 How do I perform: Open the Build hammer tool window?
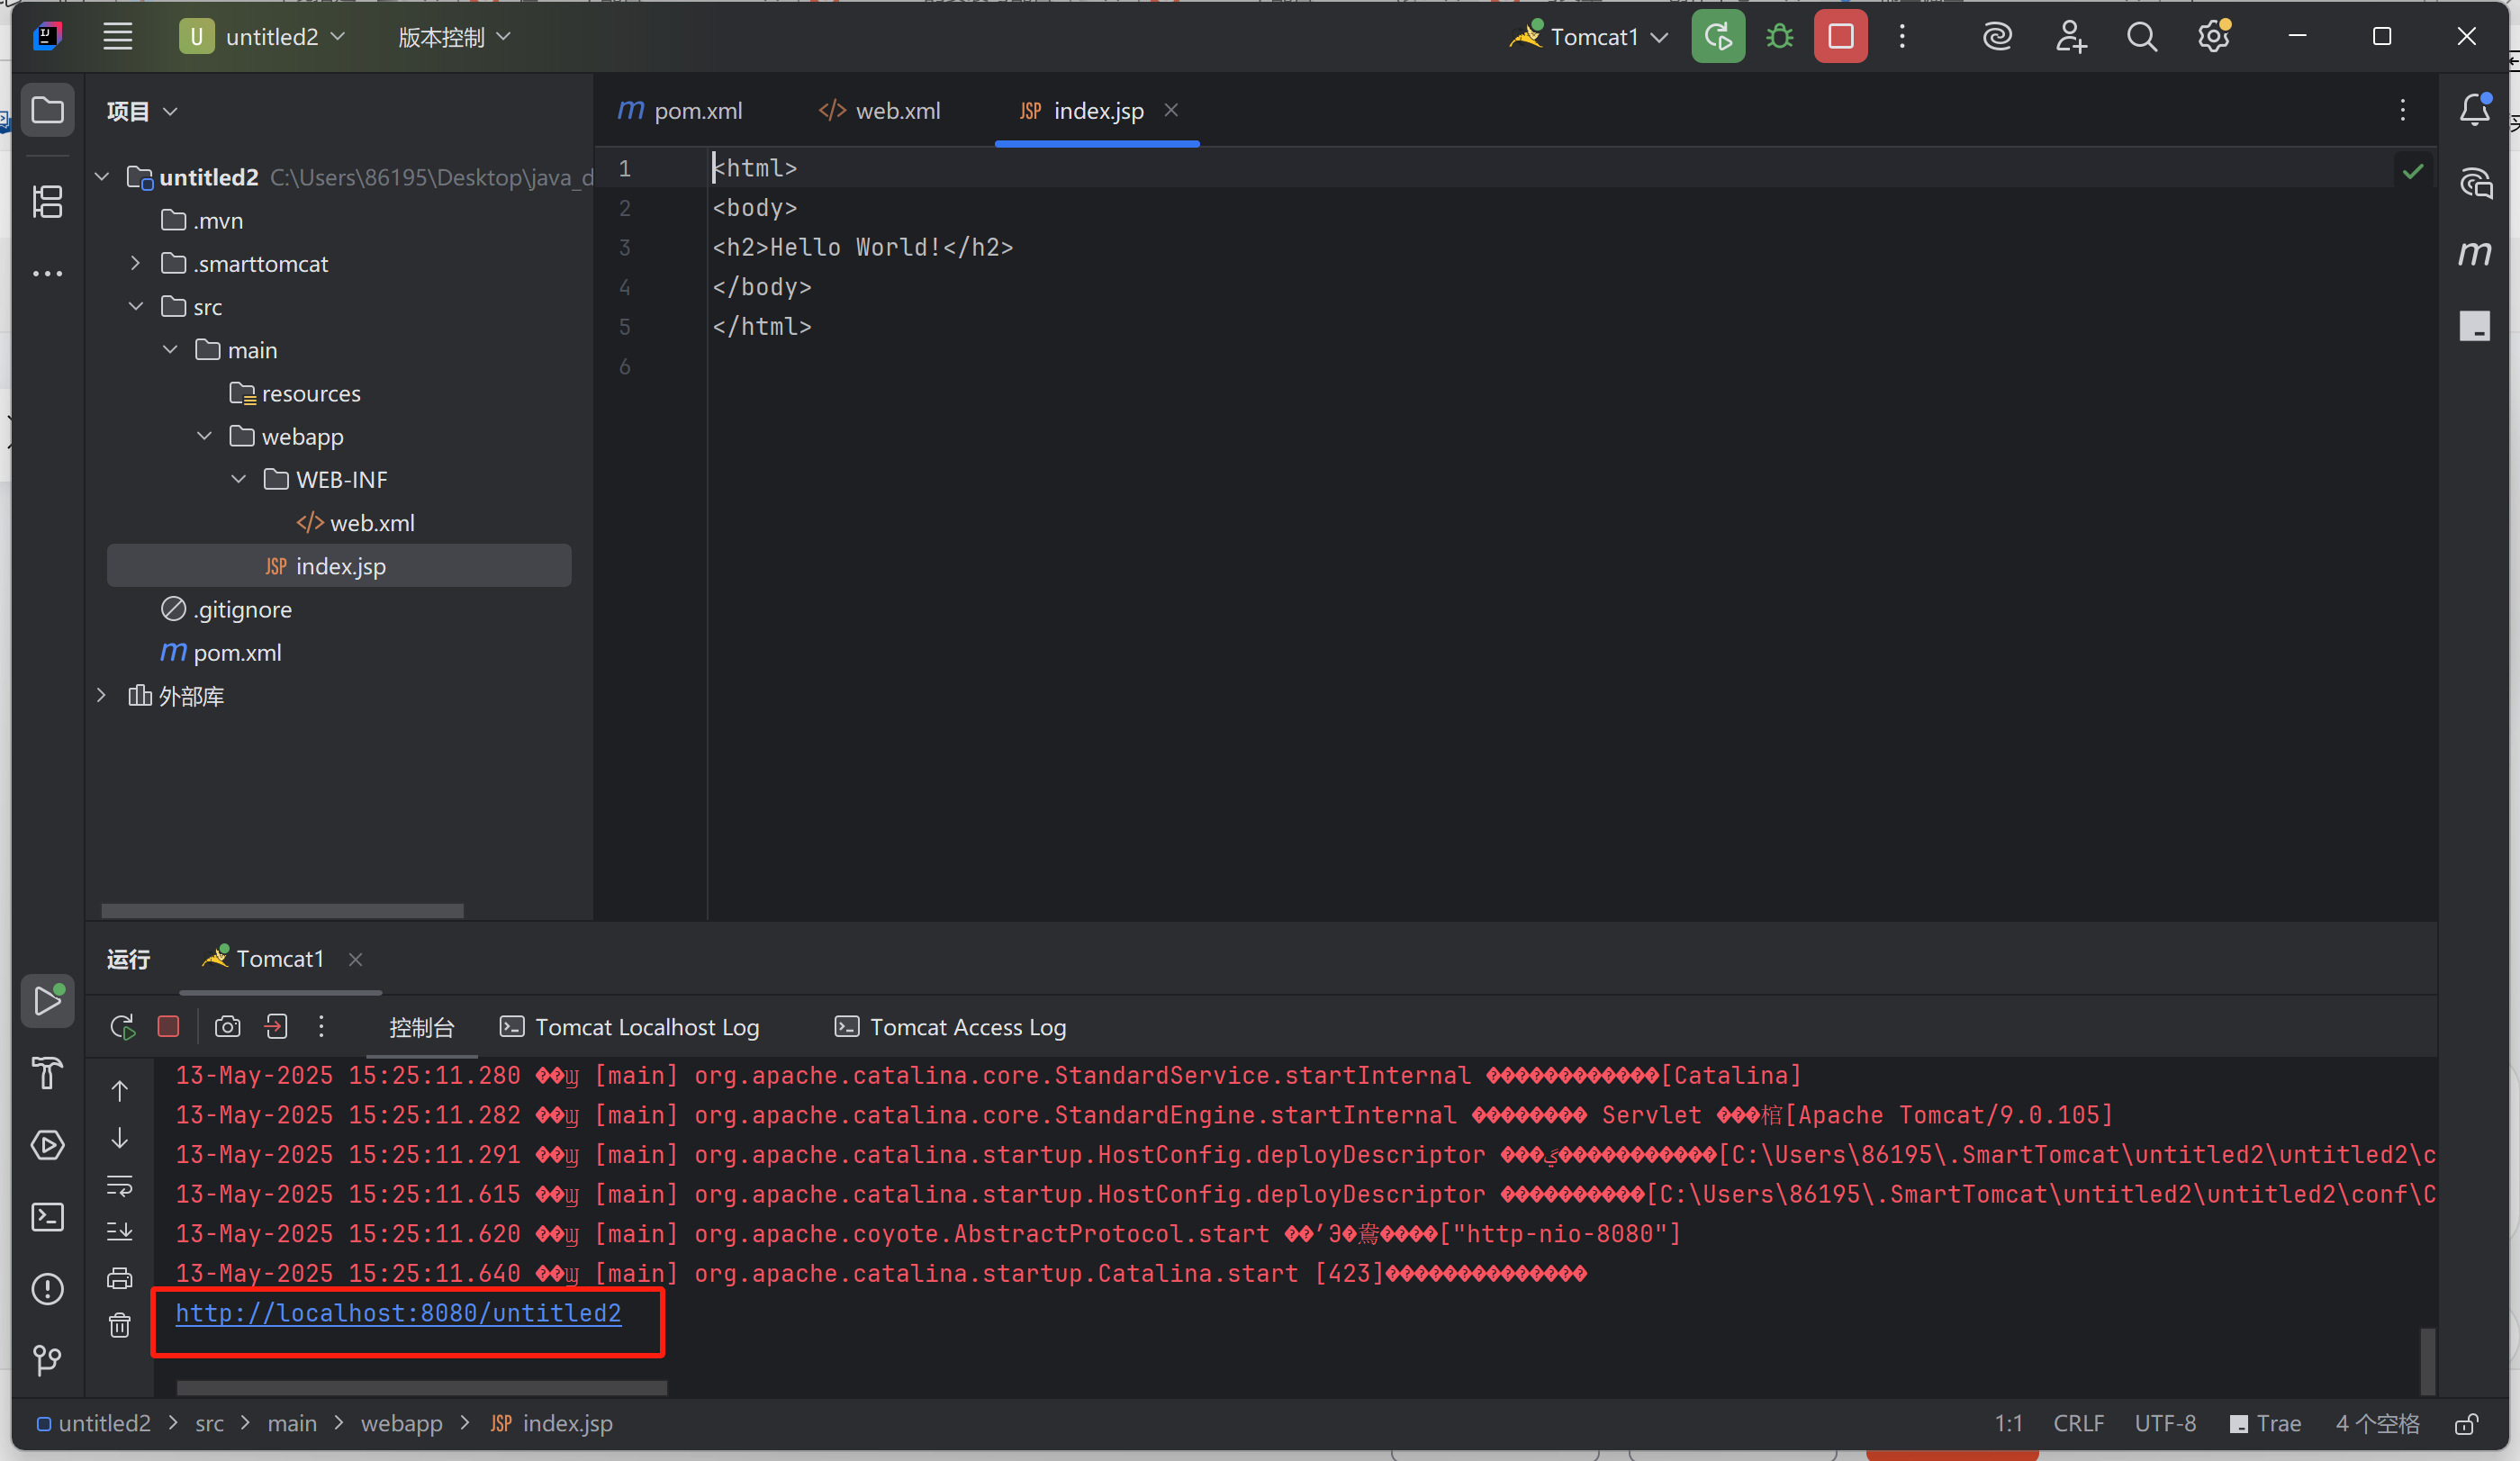tap(48, 1072)
